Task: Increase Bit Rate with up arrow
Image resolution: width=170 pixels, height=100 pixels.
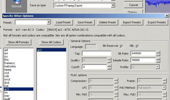Action: click(x=158, y=52)
